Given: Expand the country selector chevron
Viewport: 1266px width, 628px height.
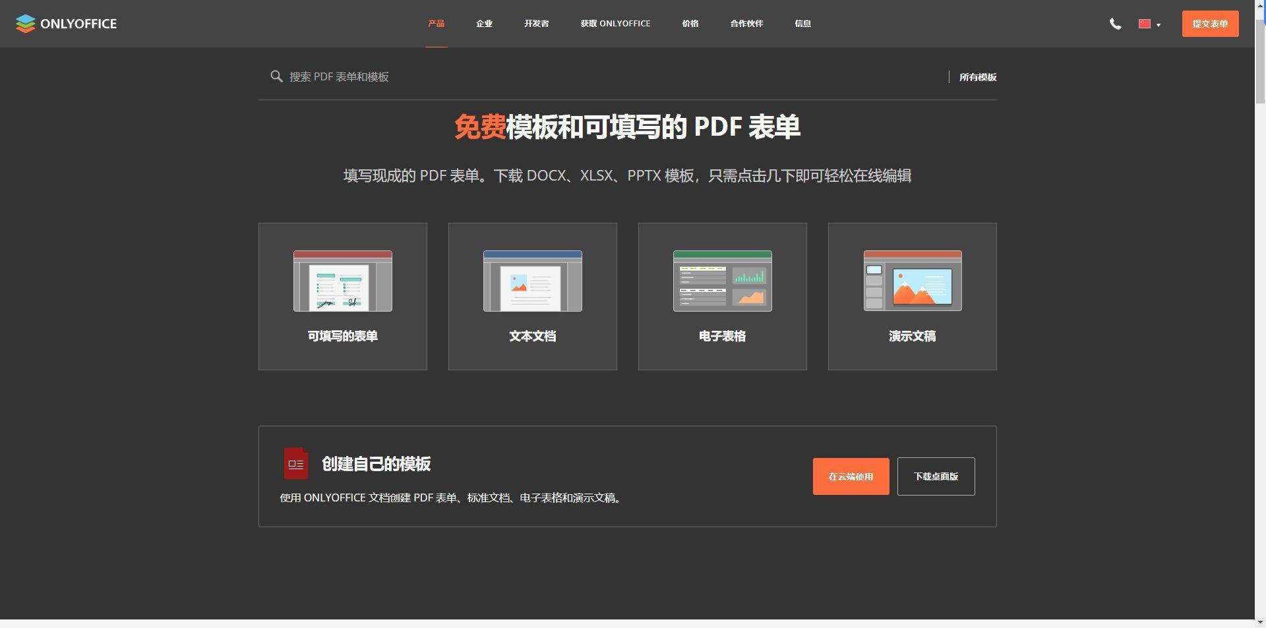Looking at the screenshot, I should 1157,25.
